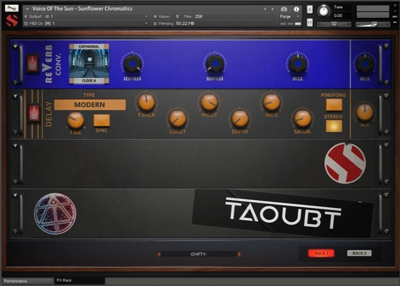The height and width of the screenshot is (286, 400).
Task: Toggle the delay SYNC button
Action: click(102, 120)
